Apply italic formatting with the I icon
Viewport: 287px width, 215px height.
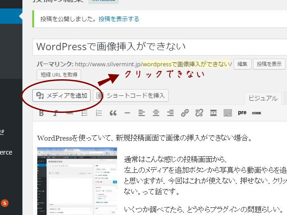56,113
